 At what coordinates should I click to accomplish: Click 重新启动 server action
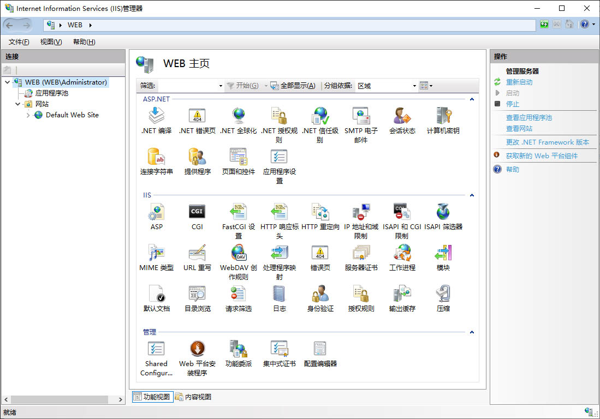(519, 82)
